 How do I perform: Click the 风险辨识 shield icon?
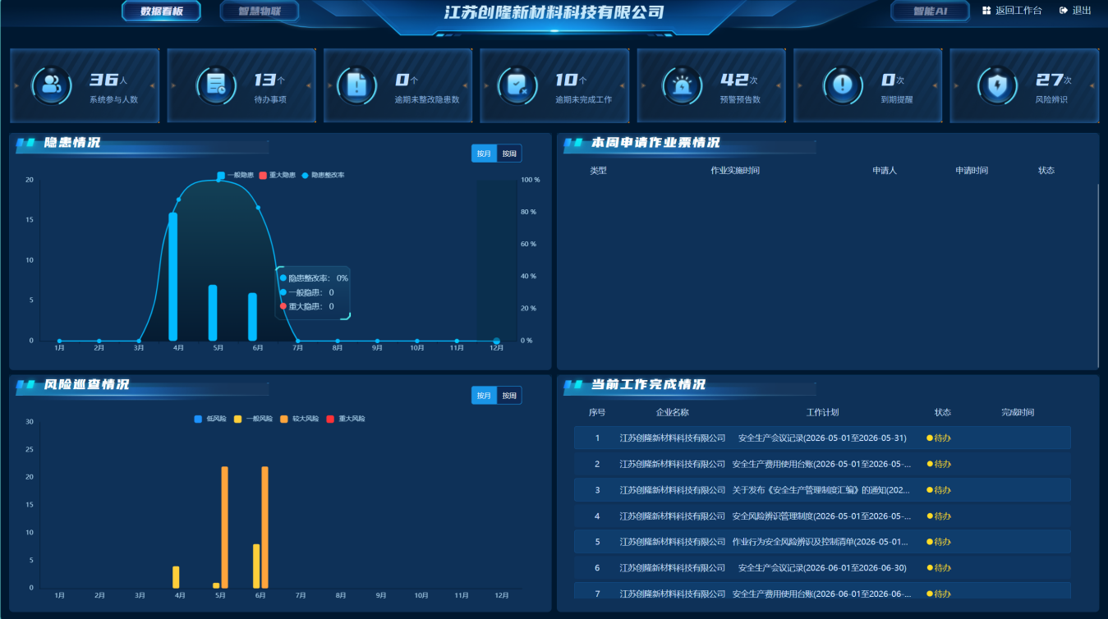tap(998, 85)
